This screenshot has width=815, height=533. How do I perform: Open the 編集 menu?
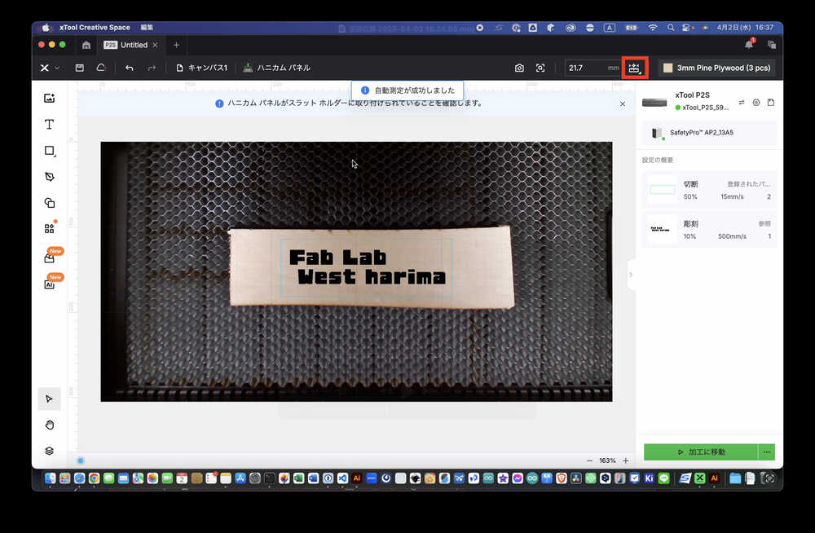click(147, 28)
